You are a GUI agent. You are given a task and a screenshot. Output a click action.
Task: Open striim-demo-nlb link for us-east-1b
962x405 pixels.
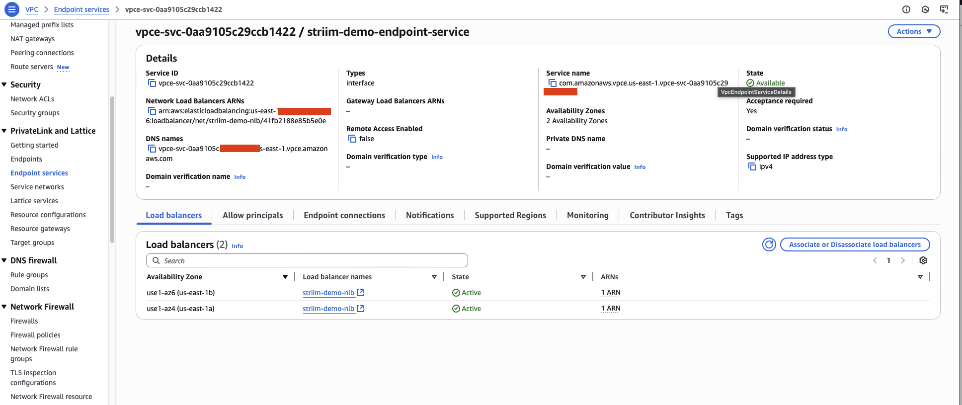[328, 293]
